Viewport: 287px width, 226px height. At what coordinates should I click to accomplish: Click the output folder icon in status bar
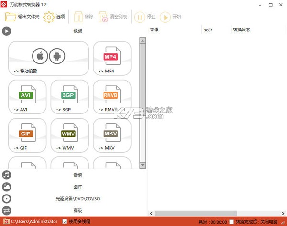point(6,221)
